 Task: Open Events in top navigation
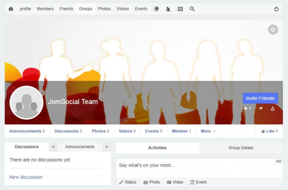coord(141,9)
